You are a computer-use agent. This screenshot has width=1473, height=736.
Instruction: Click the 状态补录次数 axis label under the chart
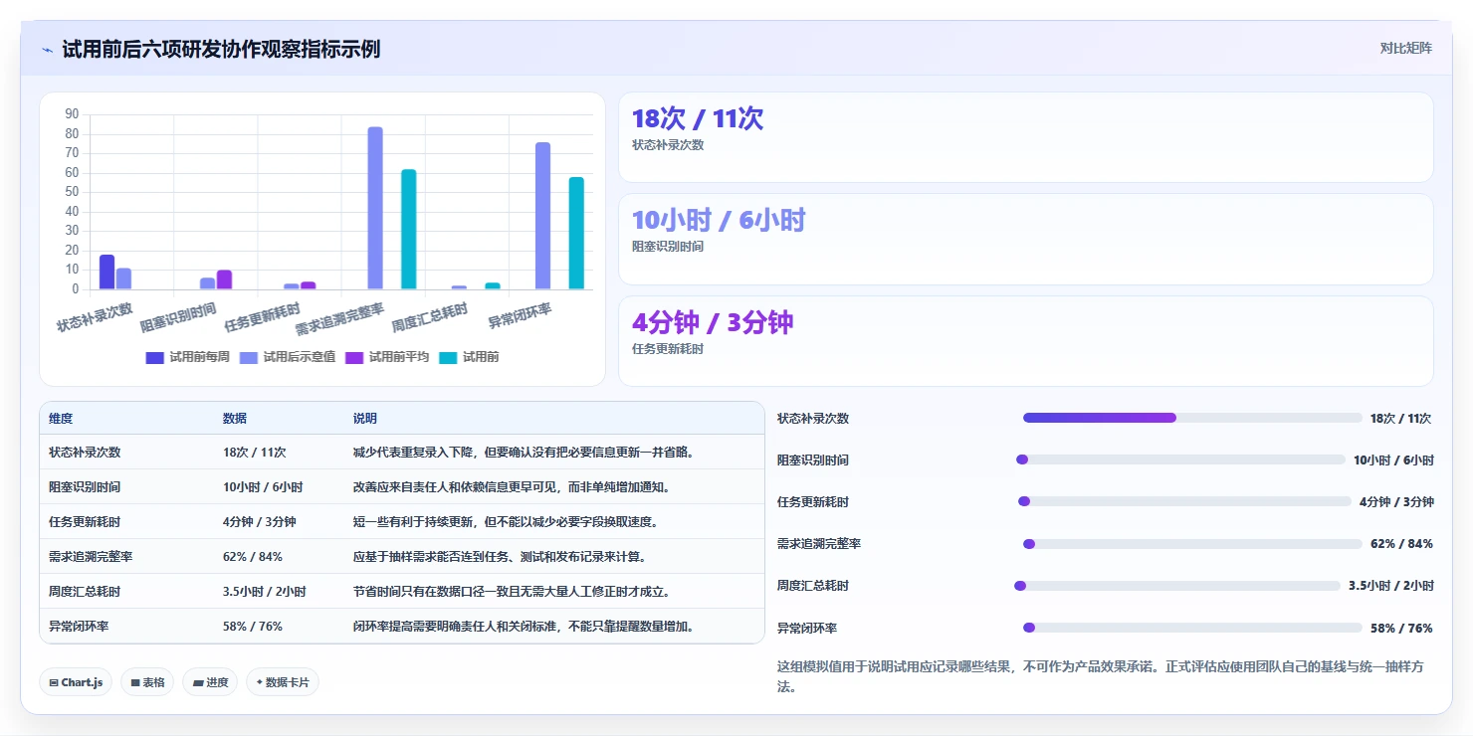pos(96,316)
